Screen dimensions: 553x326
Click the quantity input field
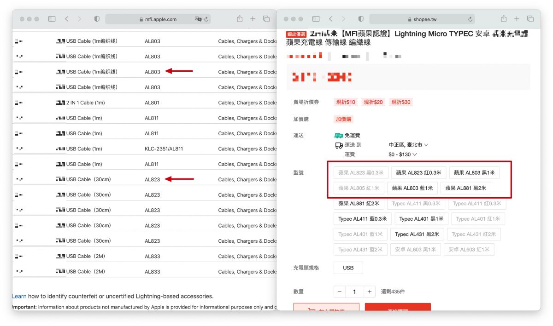(x=354, y=292)
